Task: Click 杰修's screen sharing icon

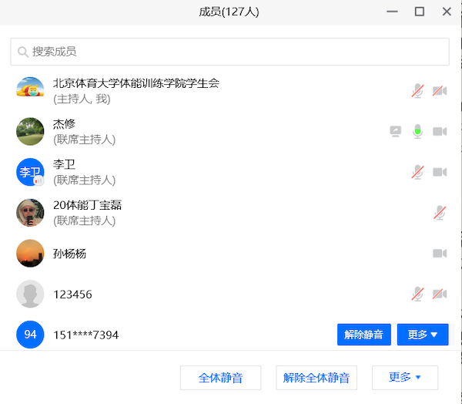Action: pos(396,131)
